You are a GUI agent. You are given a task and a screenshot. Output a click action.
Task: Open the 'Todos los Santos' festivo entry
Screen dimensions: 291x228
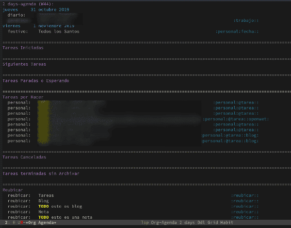(59, 32)
